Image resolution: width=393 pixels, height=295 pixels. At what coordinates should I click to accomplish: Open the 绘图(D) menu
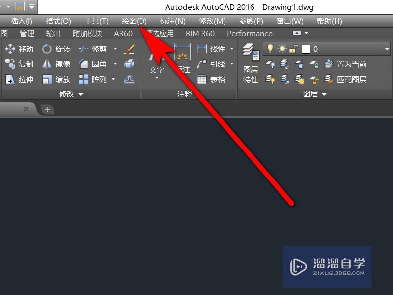[x=134, y=21]
